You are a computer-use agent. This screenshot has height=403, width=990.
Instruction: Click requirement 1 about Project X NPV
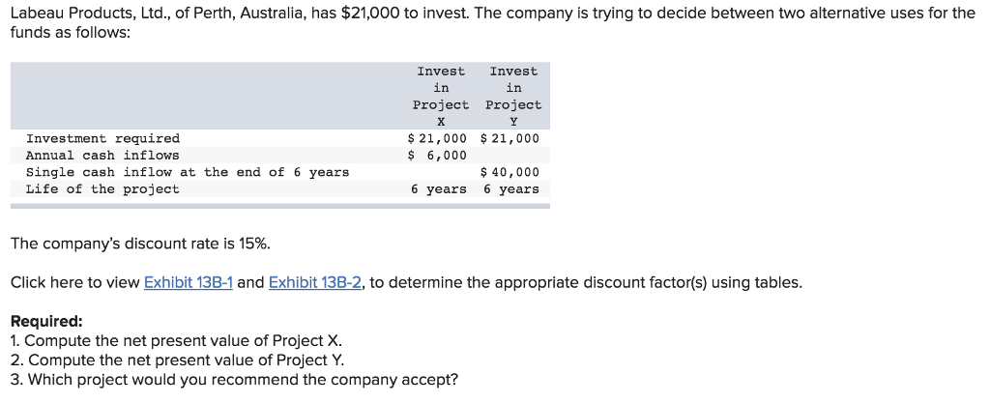click(x=175, y=340)
